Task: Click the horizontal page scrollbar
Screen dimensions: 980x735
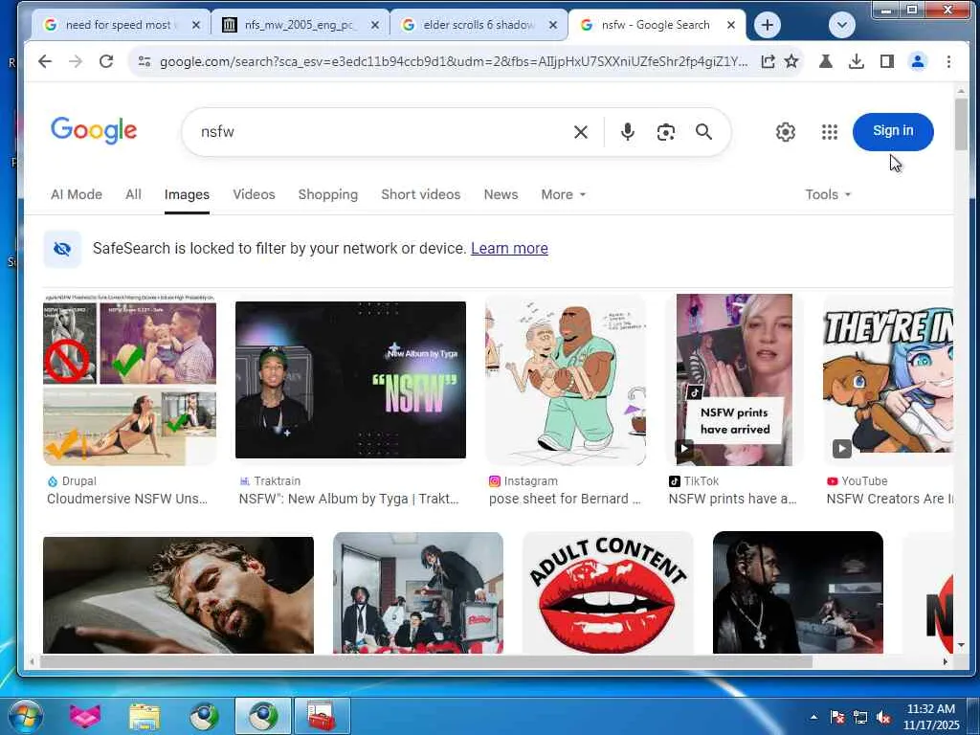Action: (x=426, y=661)
